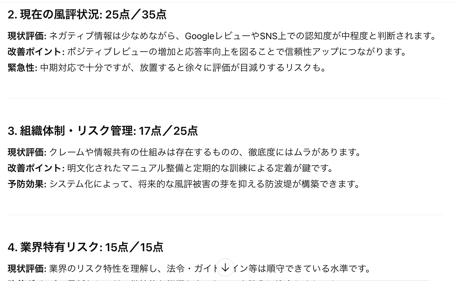Click the 現状評価 label under section 3
Image resolution: width=458 pixels, height=281 pixels.
point(27,152)
